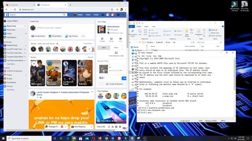252x141 pixels.
Task: Open Properties in Explorer ribbon
Action: coord(198,33)
